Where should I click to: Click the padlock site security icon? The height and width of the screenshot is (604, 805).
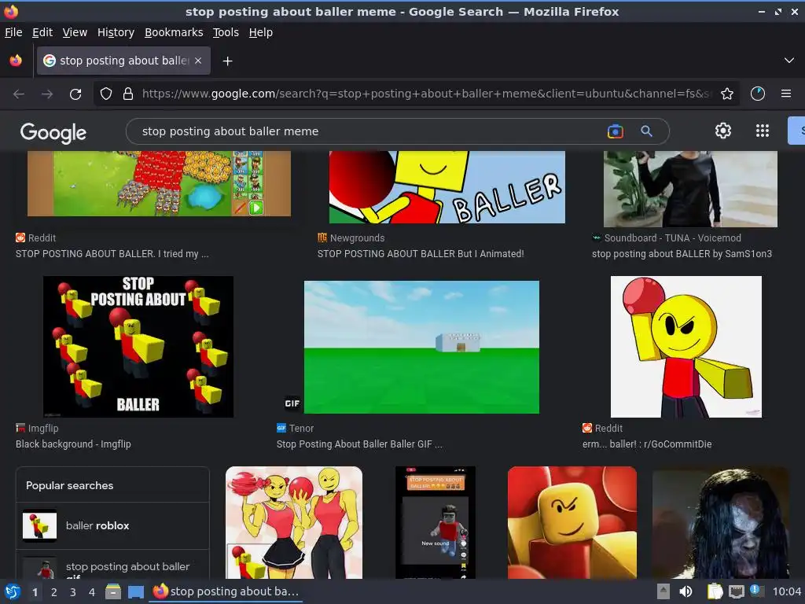[128, 94]
